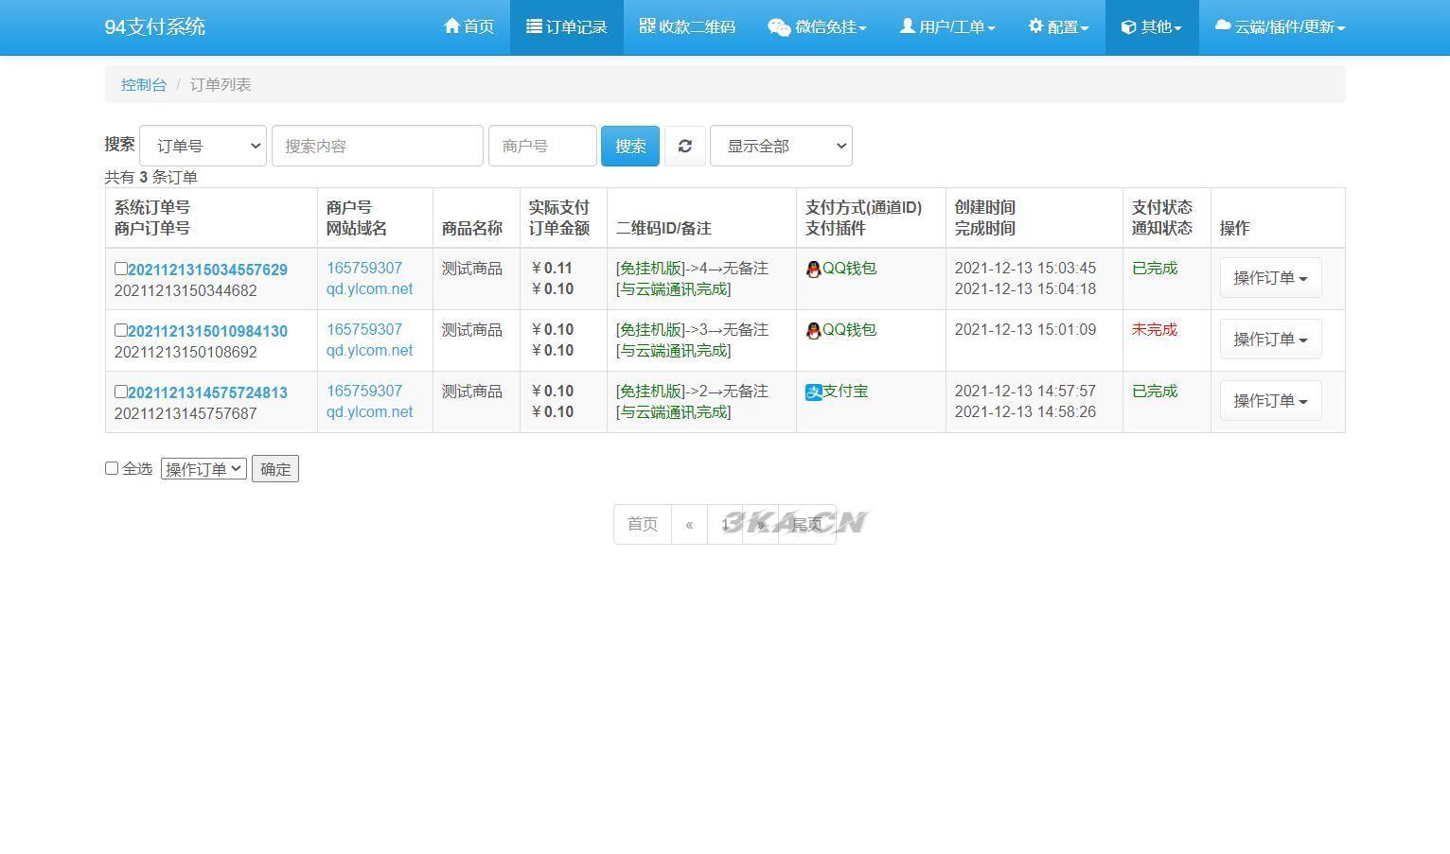Screen dimensions: 1450x854
Task: Open the 显示全部 filter dropdown
Action: point(781,146)
